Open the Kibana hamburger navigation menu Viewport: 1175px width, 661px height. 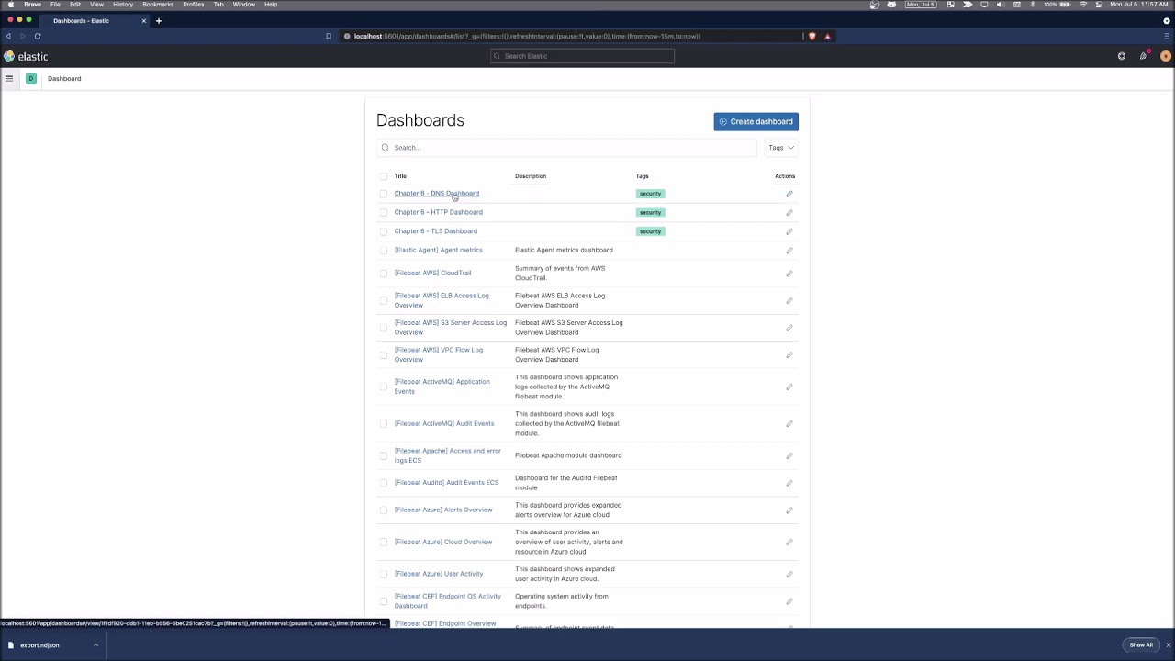pos(9,78)
